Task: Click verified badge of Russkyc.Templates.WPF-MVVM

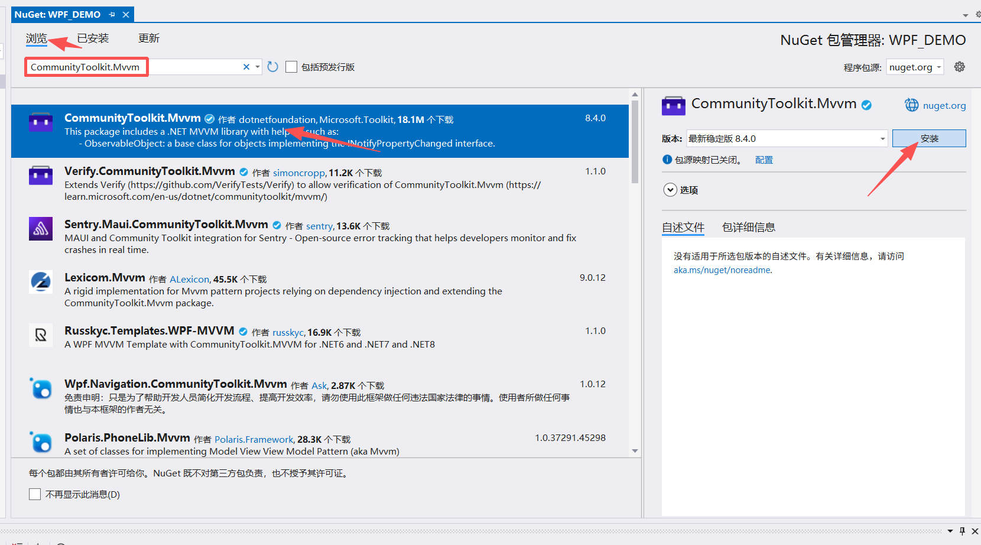Action: (x=243, y=332)
